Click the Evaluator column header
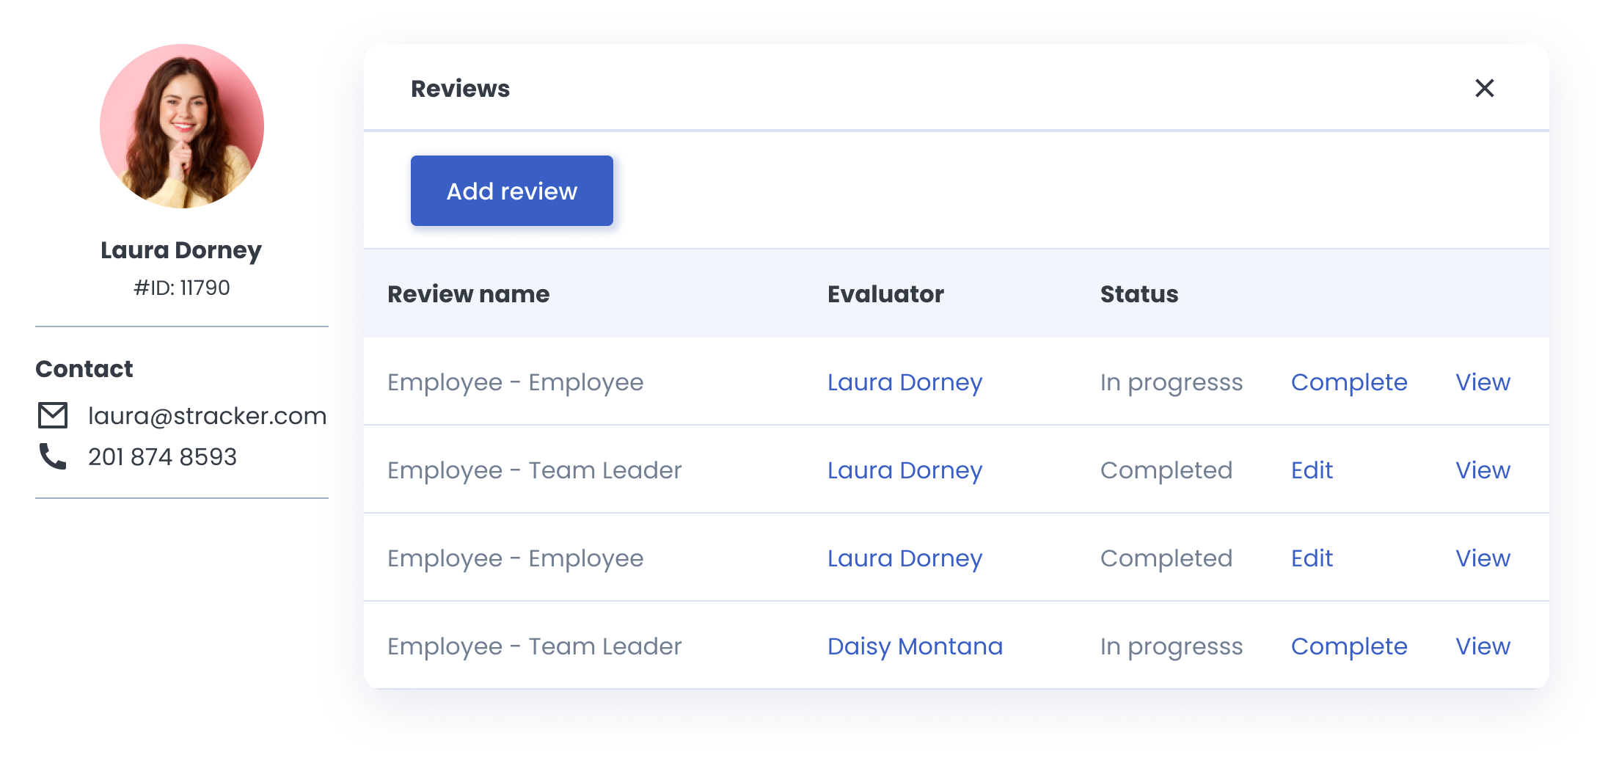Screen dimensions: 1608x763 (x=885, y=293)
